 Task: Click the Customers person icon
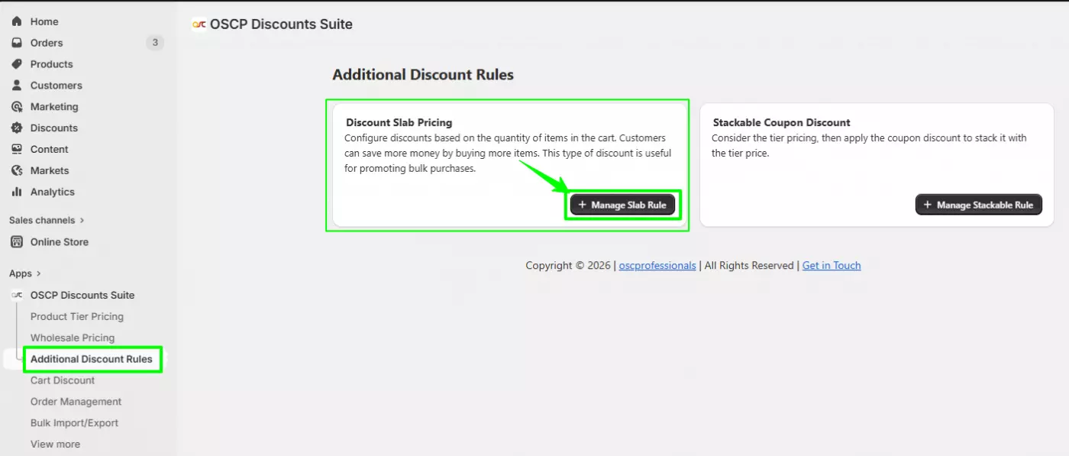coord(17,86)
